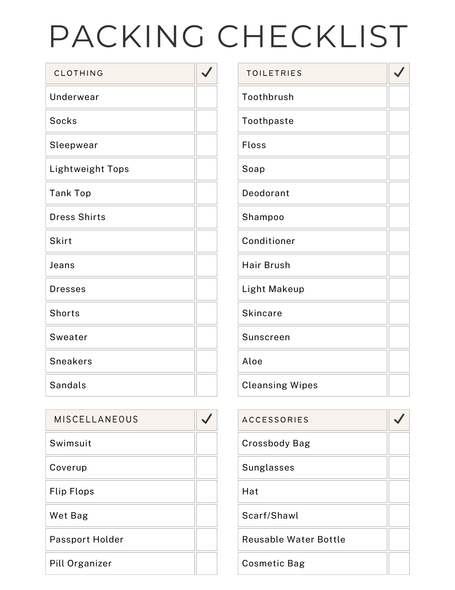Click the checkmark icon beside Accessories header

point(399,419)
